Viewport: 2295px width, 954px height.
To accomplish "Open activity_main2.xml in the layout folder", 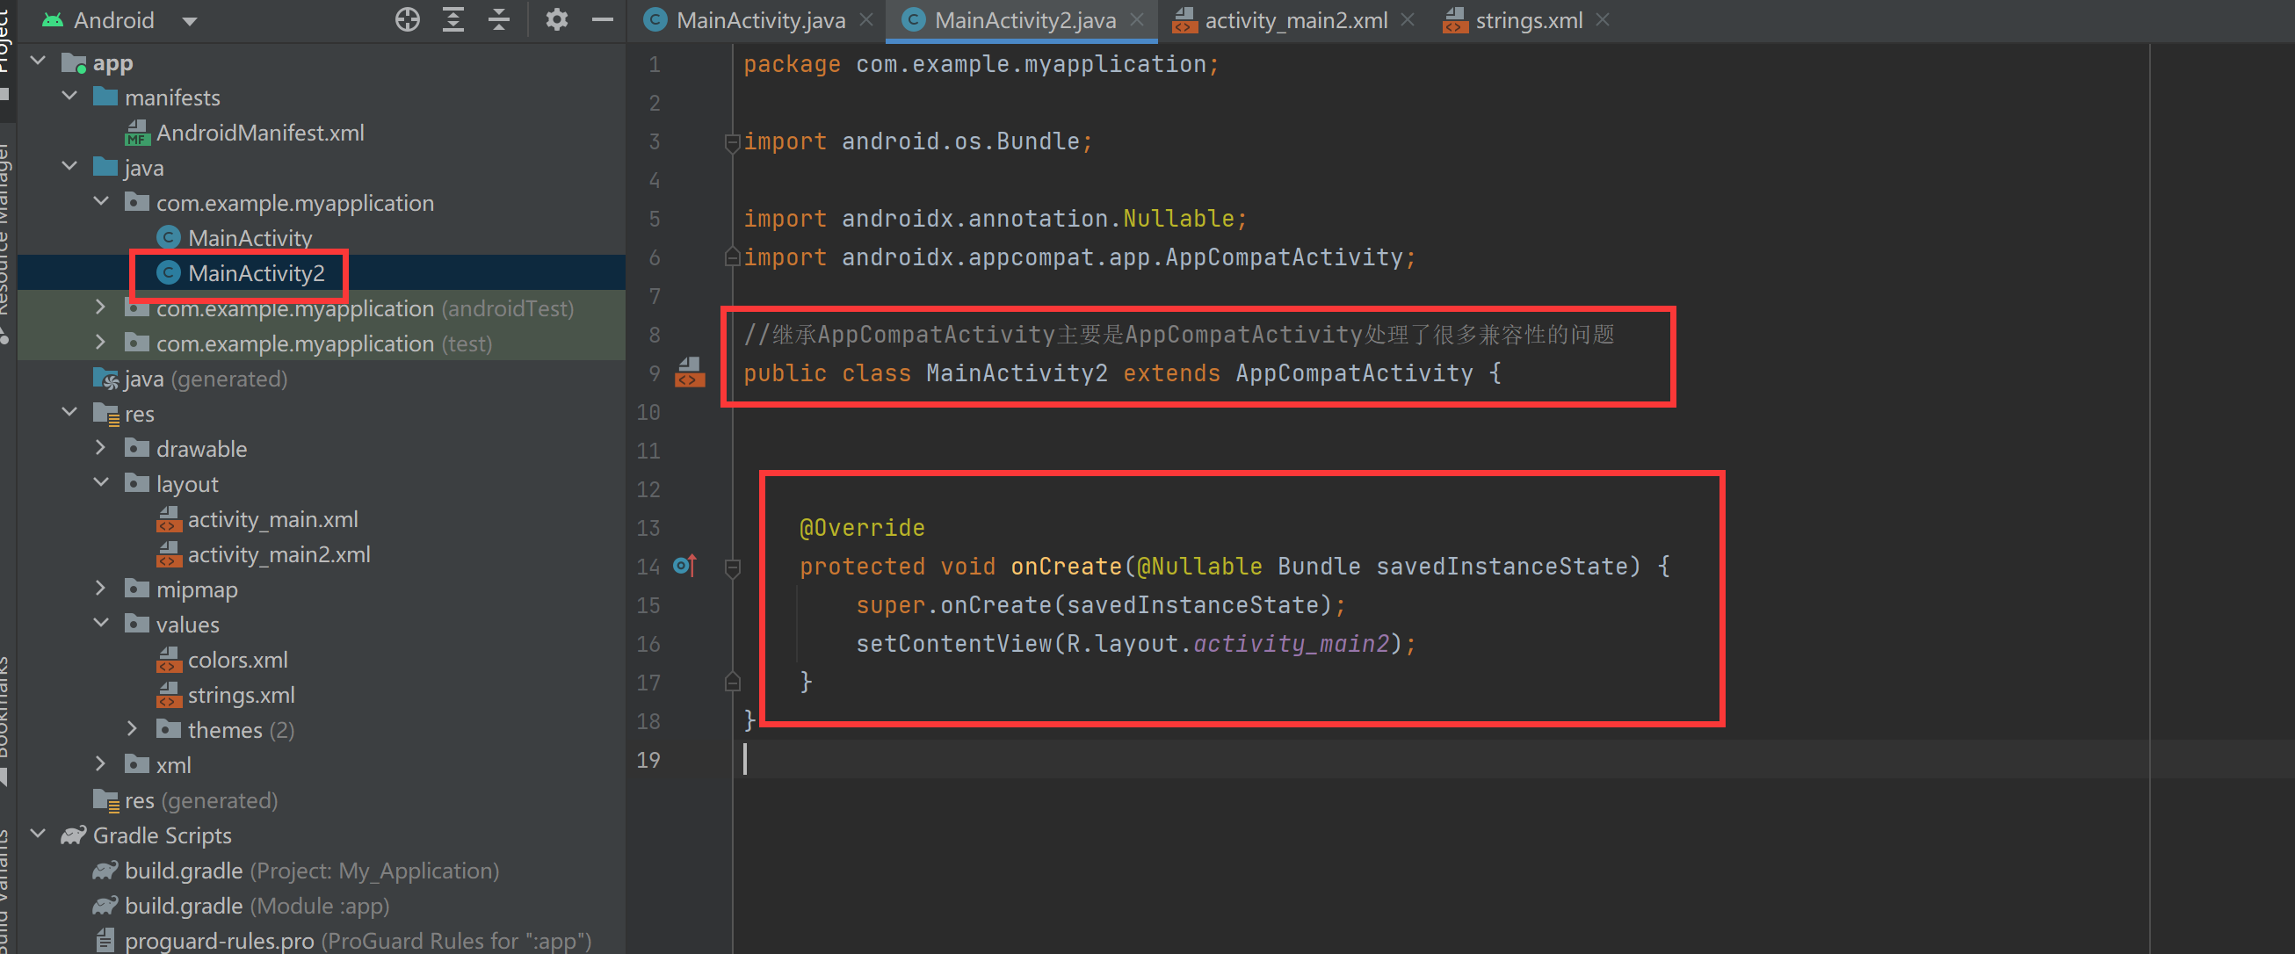I will point(279,554).
